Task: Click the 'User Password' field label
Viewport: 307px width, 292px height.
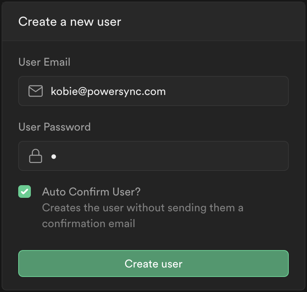Action: point(55,127)
